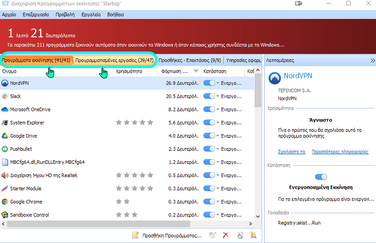Click the Slack app icon
Viewport: 376px width, 243px height.
click(x=5, y=96)
